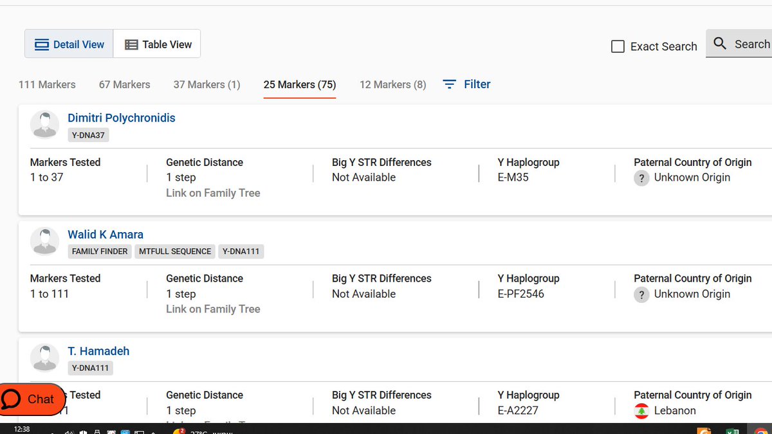
Task: Open T. Hamadeh profile link
Action: point(98,351)
